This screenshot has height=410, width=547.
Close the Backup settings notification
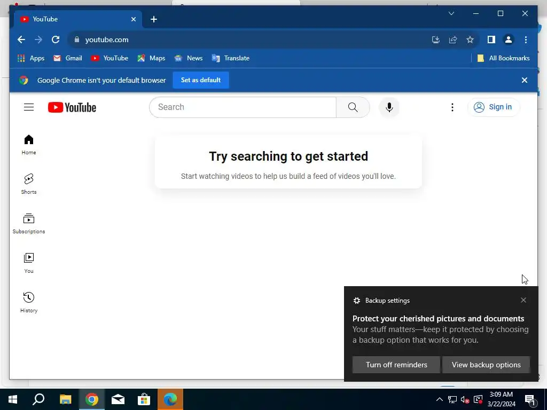(x=523, y=300)
